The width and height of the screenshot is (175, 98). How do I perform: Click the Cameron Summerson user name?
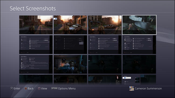point(148,88)
